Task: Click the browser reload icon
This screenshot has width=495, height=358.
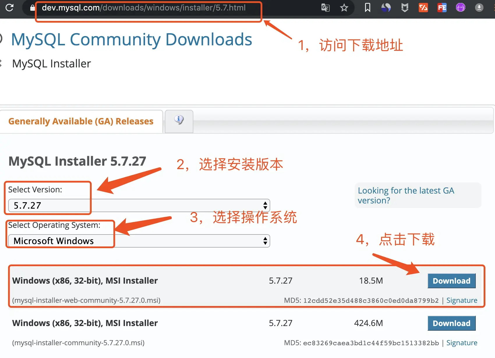Action: [x=10, y=8]
